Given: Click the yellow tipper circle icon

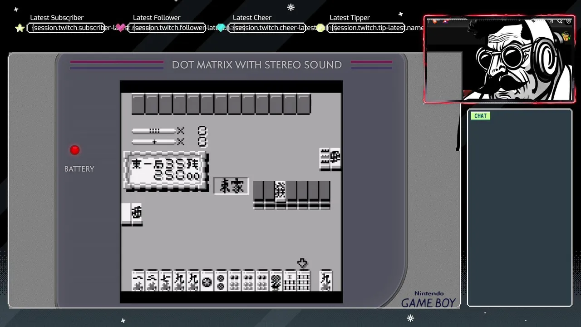Looking at the screenshot, I should 321,28.
